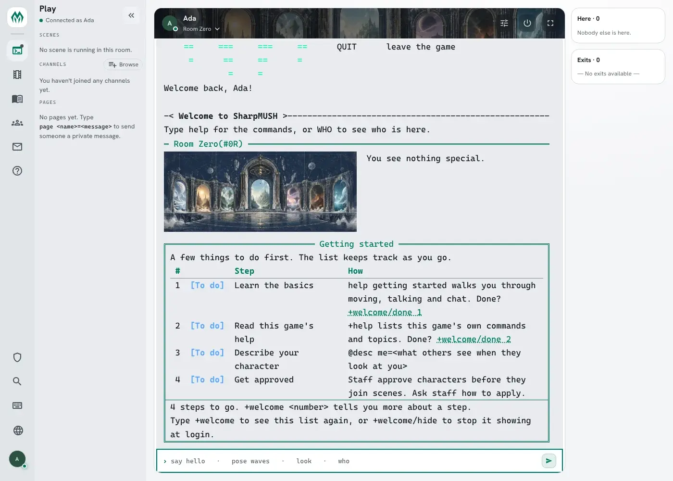Open the user avatar at sidebar bottom

coord(17,459)
